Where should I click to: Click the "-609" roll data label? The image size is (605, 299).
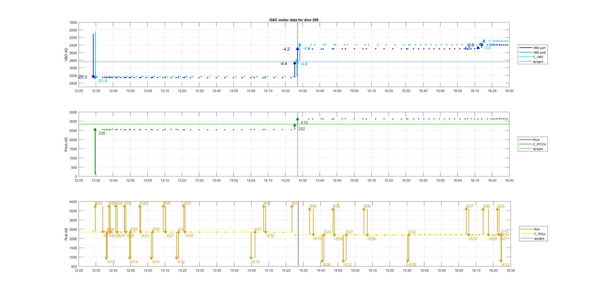[x=411, y=264]
